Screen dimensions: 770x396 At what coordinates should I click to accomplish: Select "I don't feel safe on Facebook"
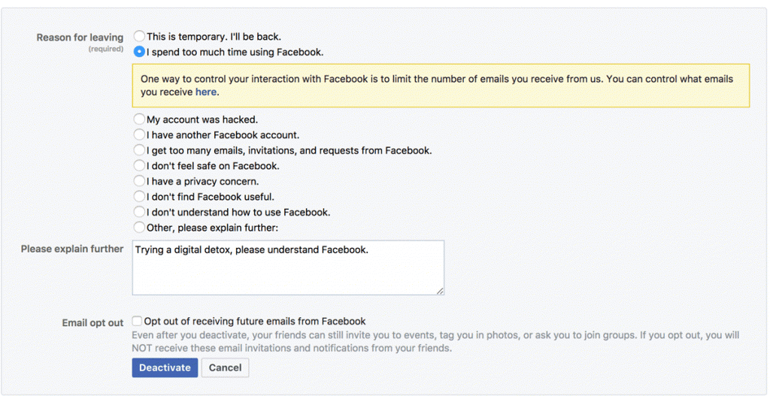[x=139, y=166]
